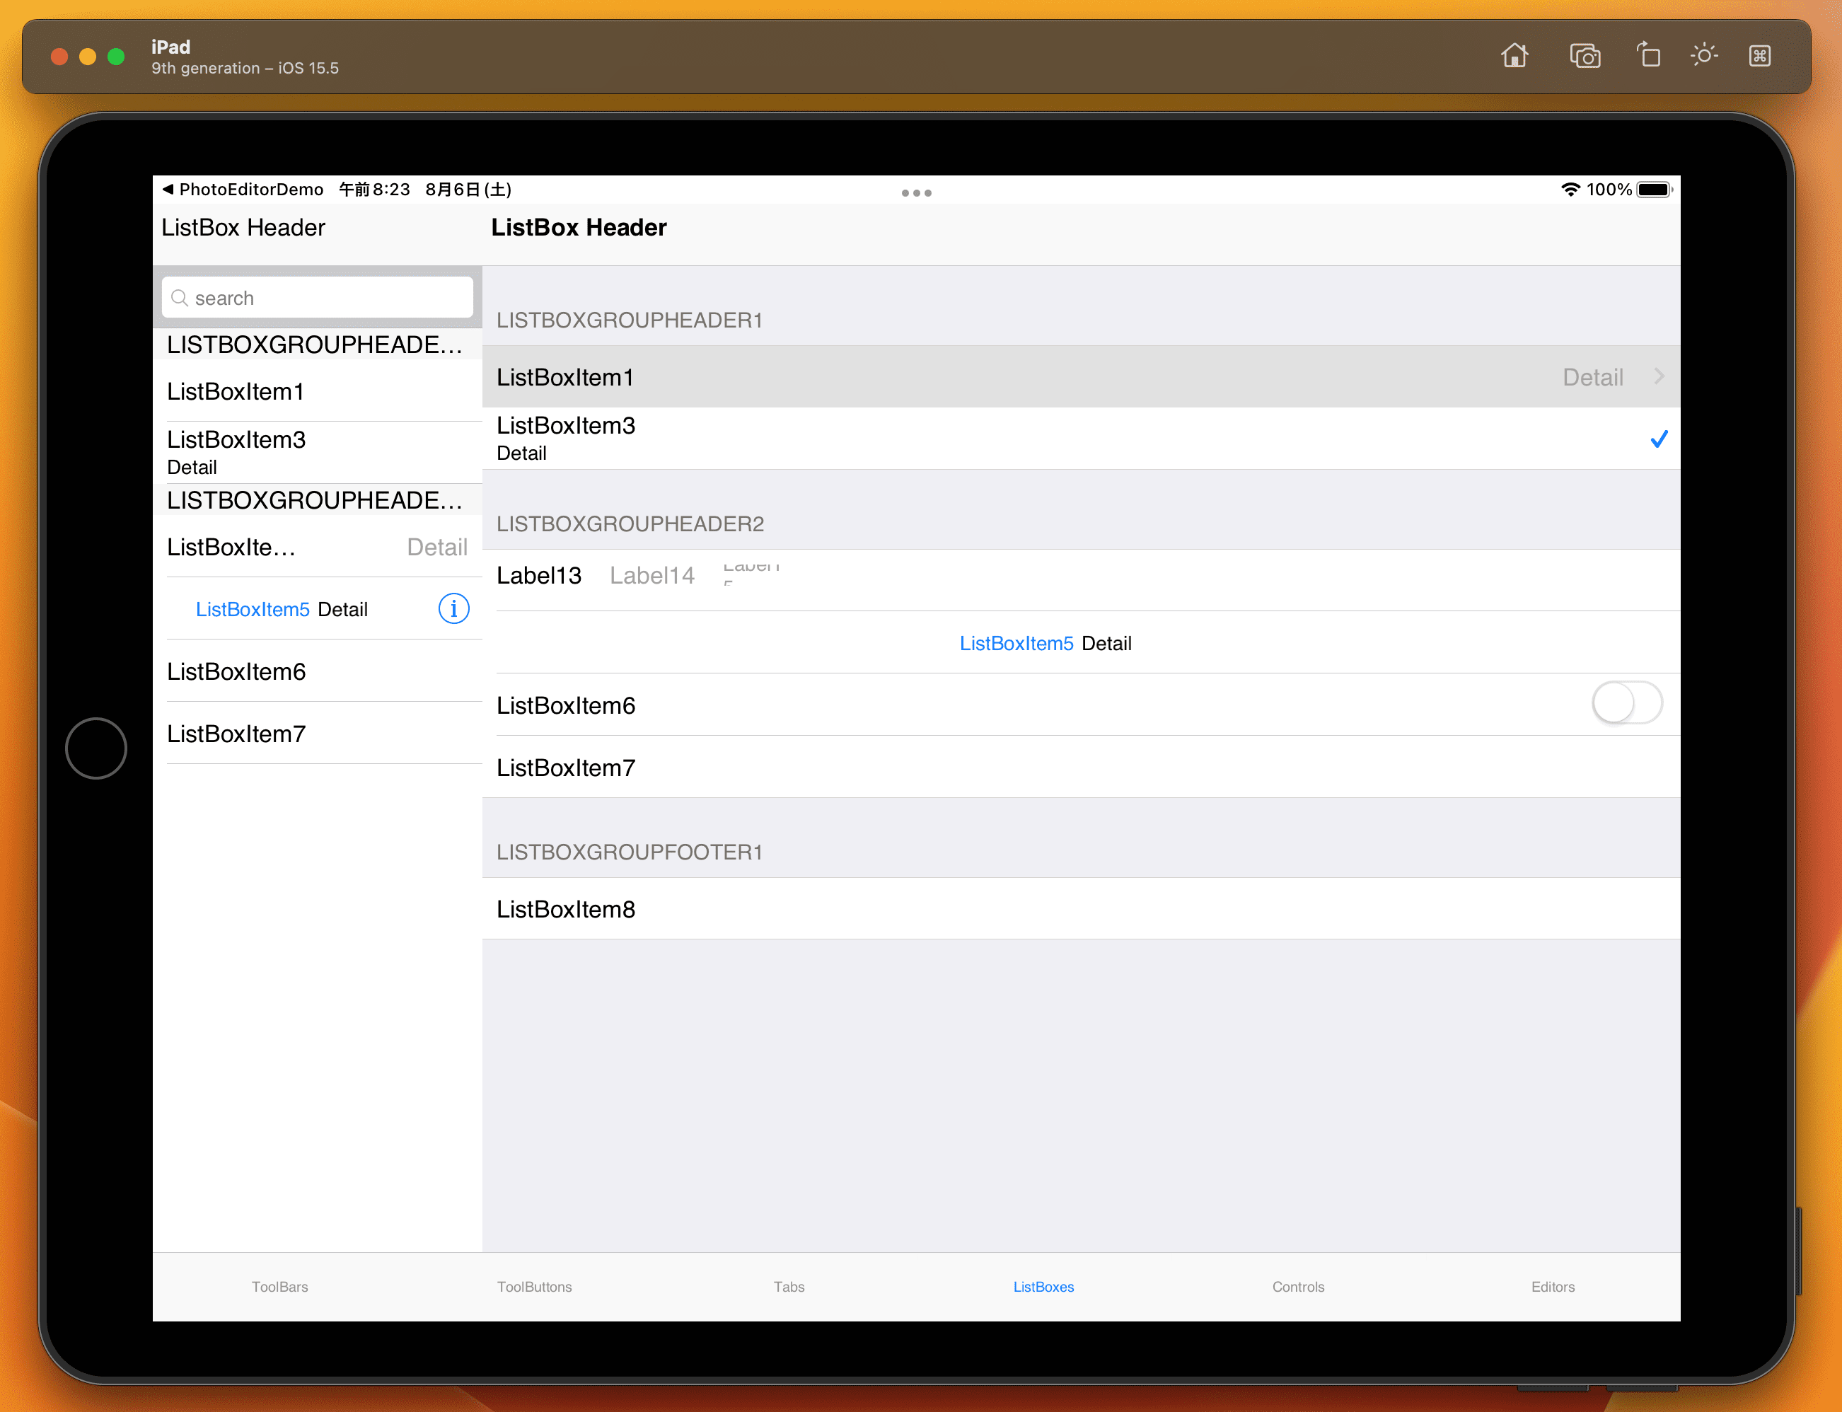
Task: Toggle appearance with the sun icon
Action: click(1704, 55)
